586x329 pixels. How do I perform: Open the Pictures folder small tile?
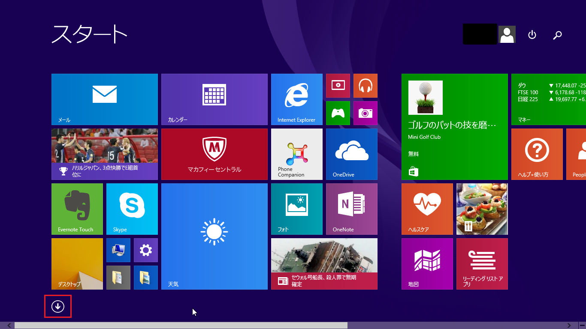tap(146, 278)
